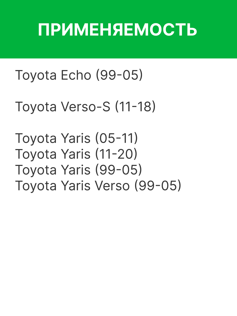Image resolution: width=237 pixels, height=316 pixels.
Task: Click the word Toyota on the Yaris (99-05) line
Action: (36, 170)
